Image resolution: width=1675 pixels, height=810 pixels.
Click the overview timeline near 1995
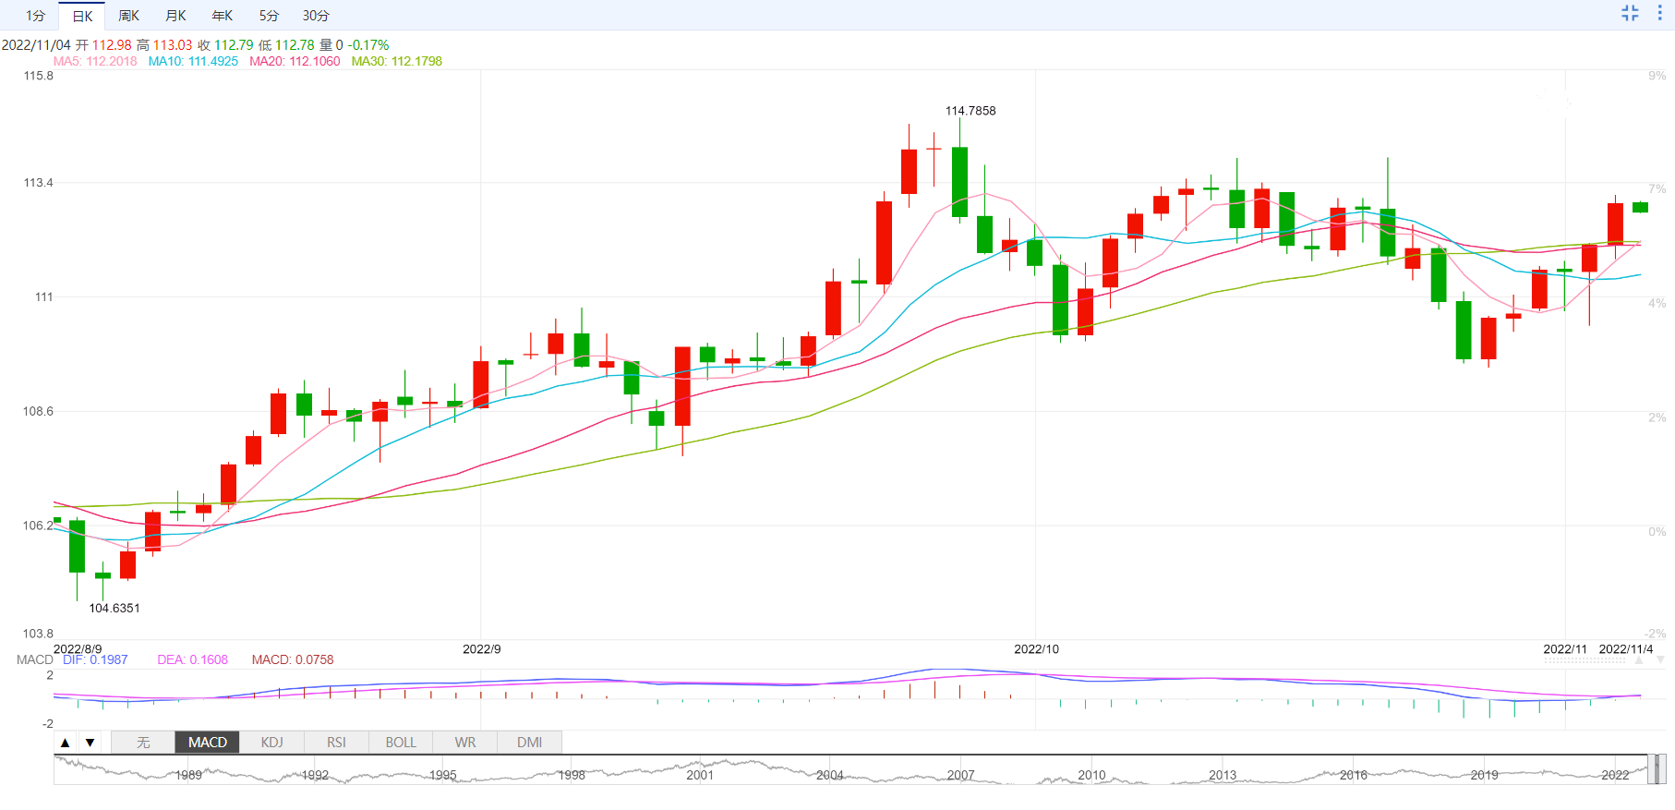[442, 775]
